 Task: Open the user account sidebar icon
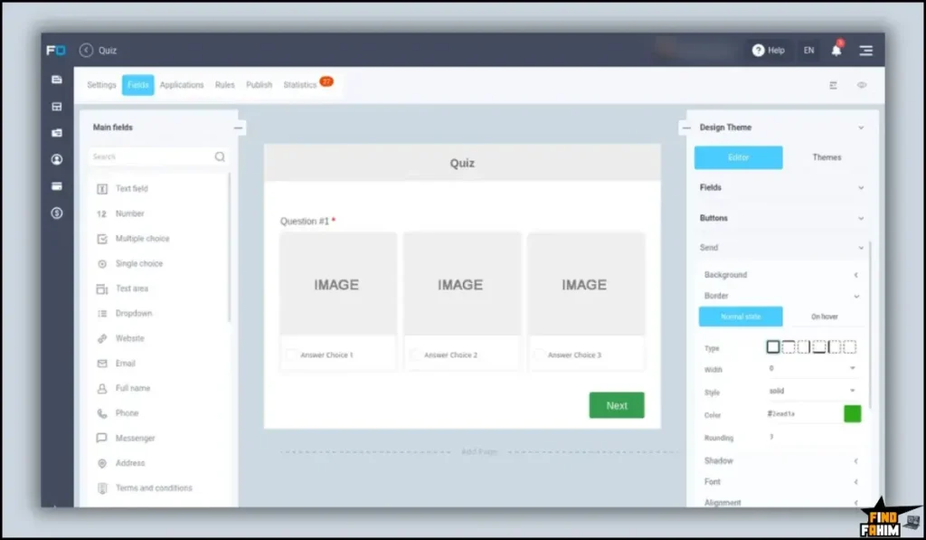(x=57, y=159)
